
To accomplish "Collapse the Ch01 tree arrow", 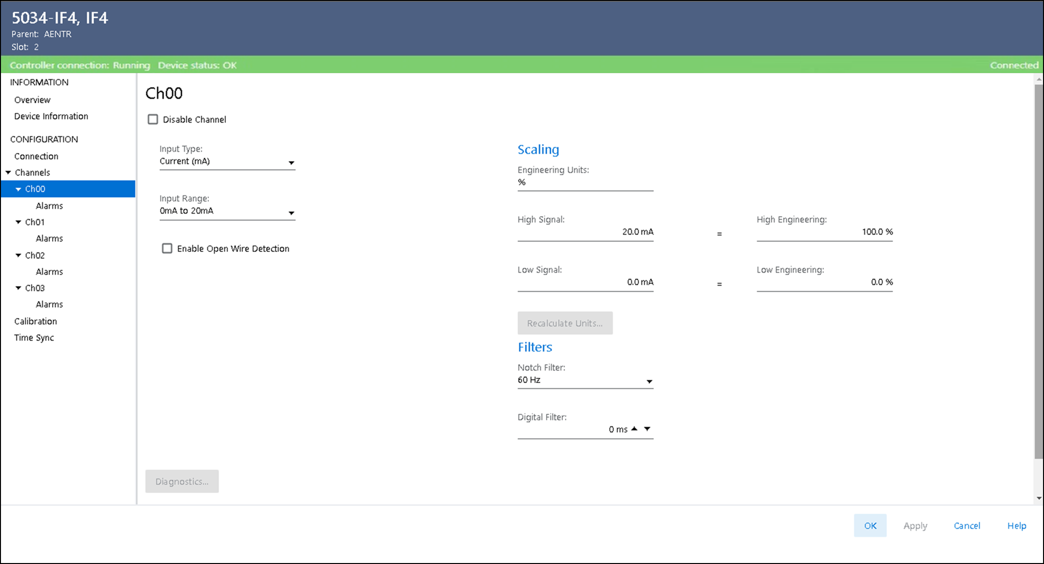I will click(x=18, y=222).
